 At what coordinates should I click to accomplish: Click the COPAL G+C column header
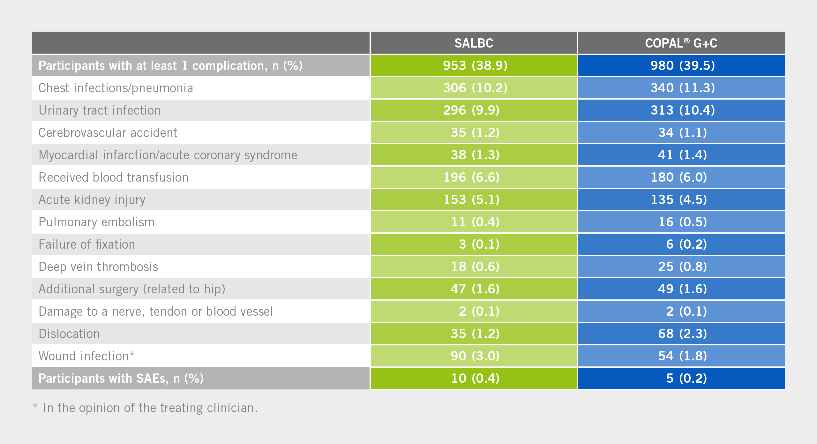coord(681,43)
